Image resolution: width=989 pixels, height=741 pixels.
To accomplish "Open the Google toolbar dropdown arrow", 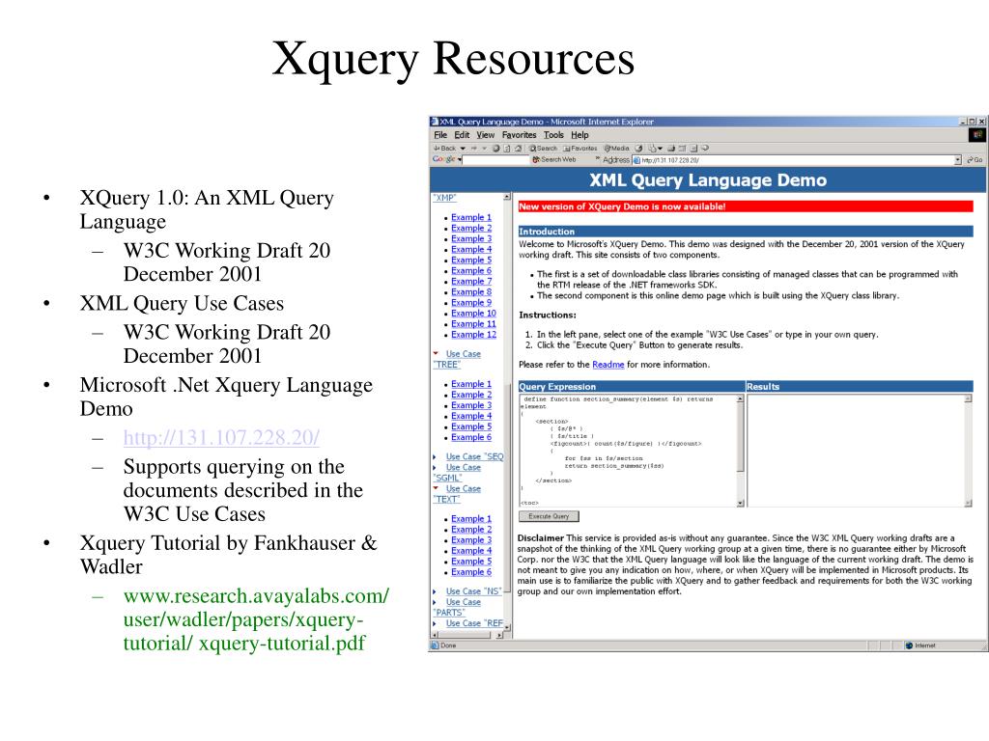I will [x=460, y=160].
